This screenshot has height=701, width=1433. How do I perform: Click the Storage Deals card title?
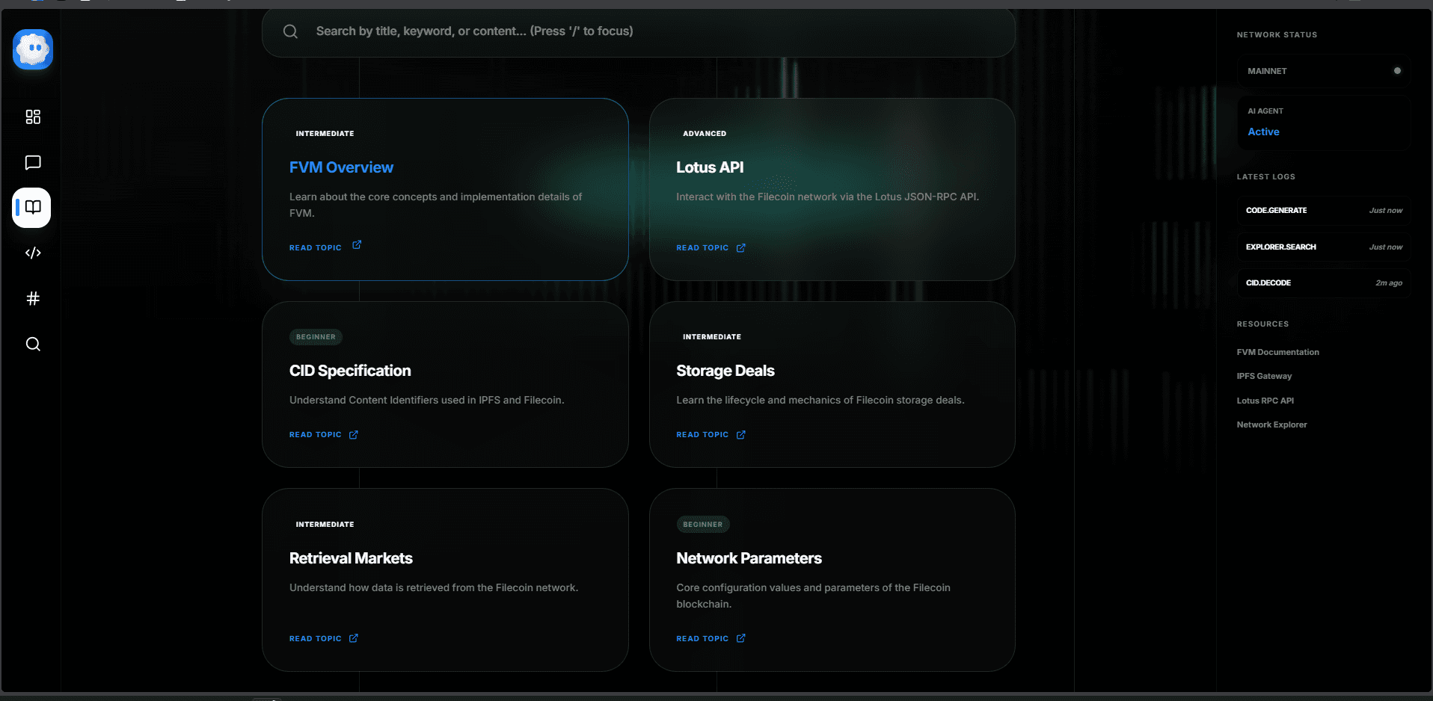pyautogui.click(x=725, y=371)
